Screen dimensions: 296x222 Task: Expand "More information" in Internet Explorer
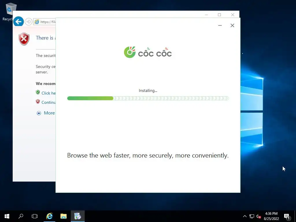(x=46, y=113)
